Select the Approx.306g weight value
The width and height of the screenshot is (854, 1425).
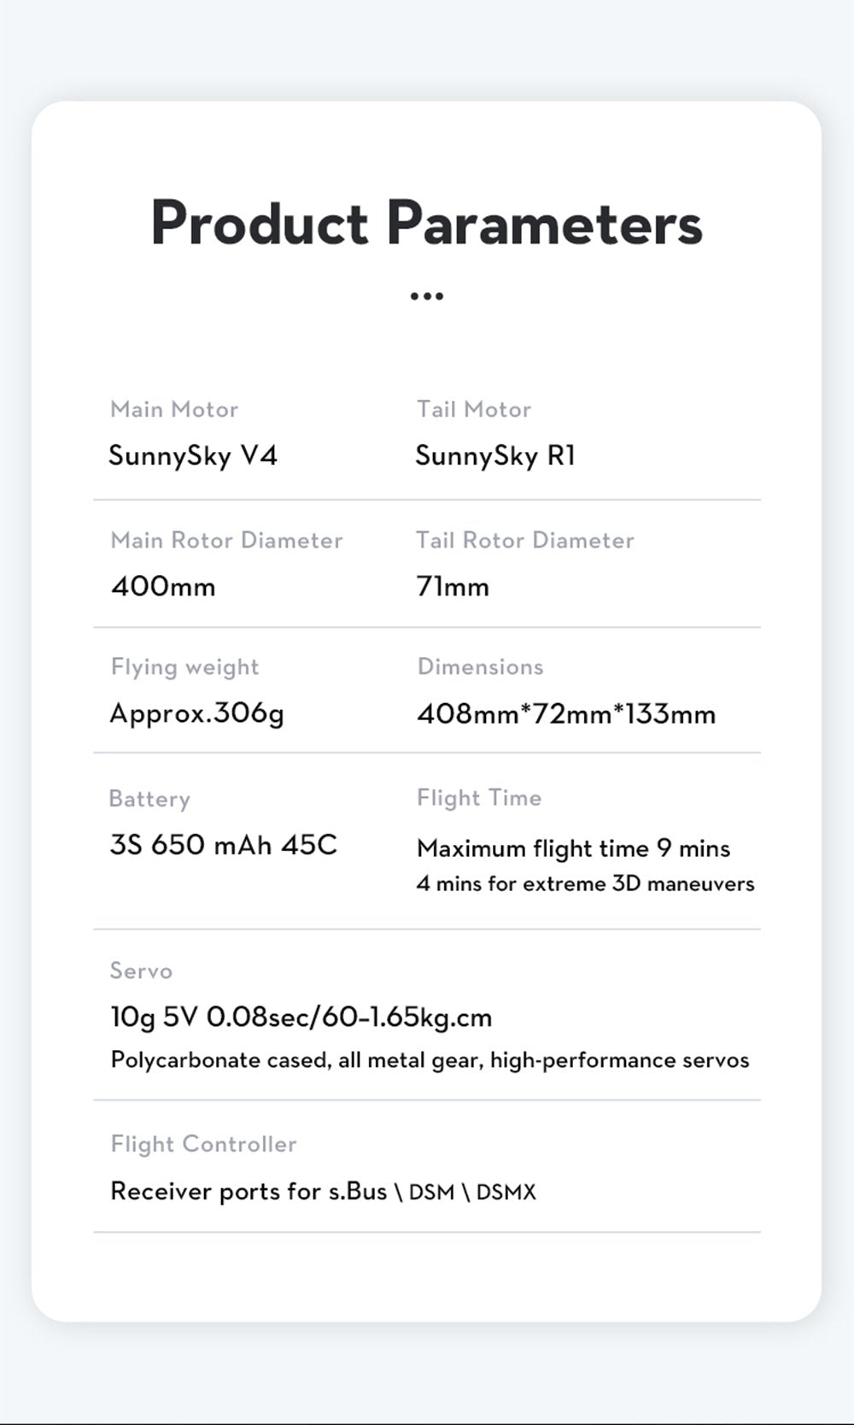pos(196,713)
